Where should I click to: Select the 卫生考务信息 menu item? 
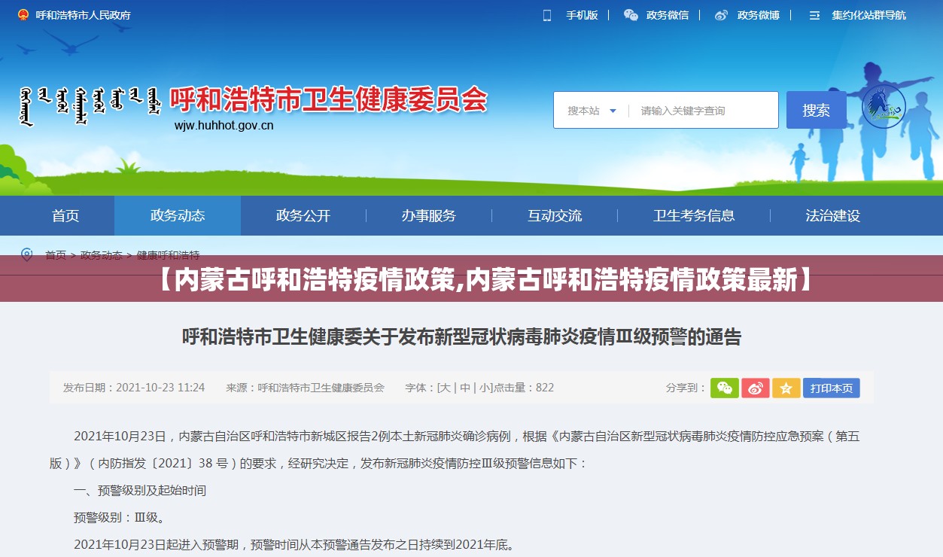point(693,216)
